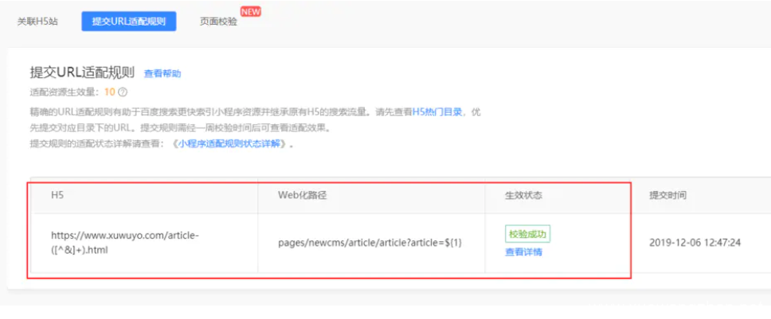This screenshot has width=771, height=319.
Task: Click the red NEW badge
Action: (251, 12)
